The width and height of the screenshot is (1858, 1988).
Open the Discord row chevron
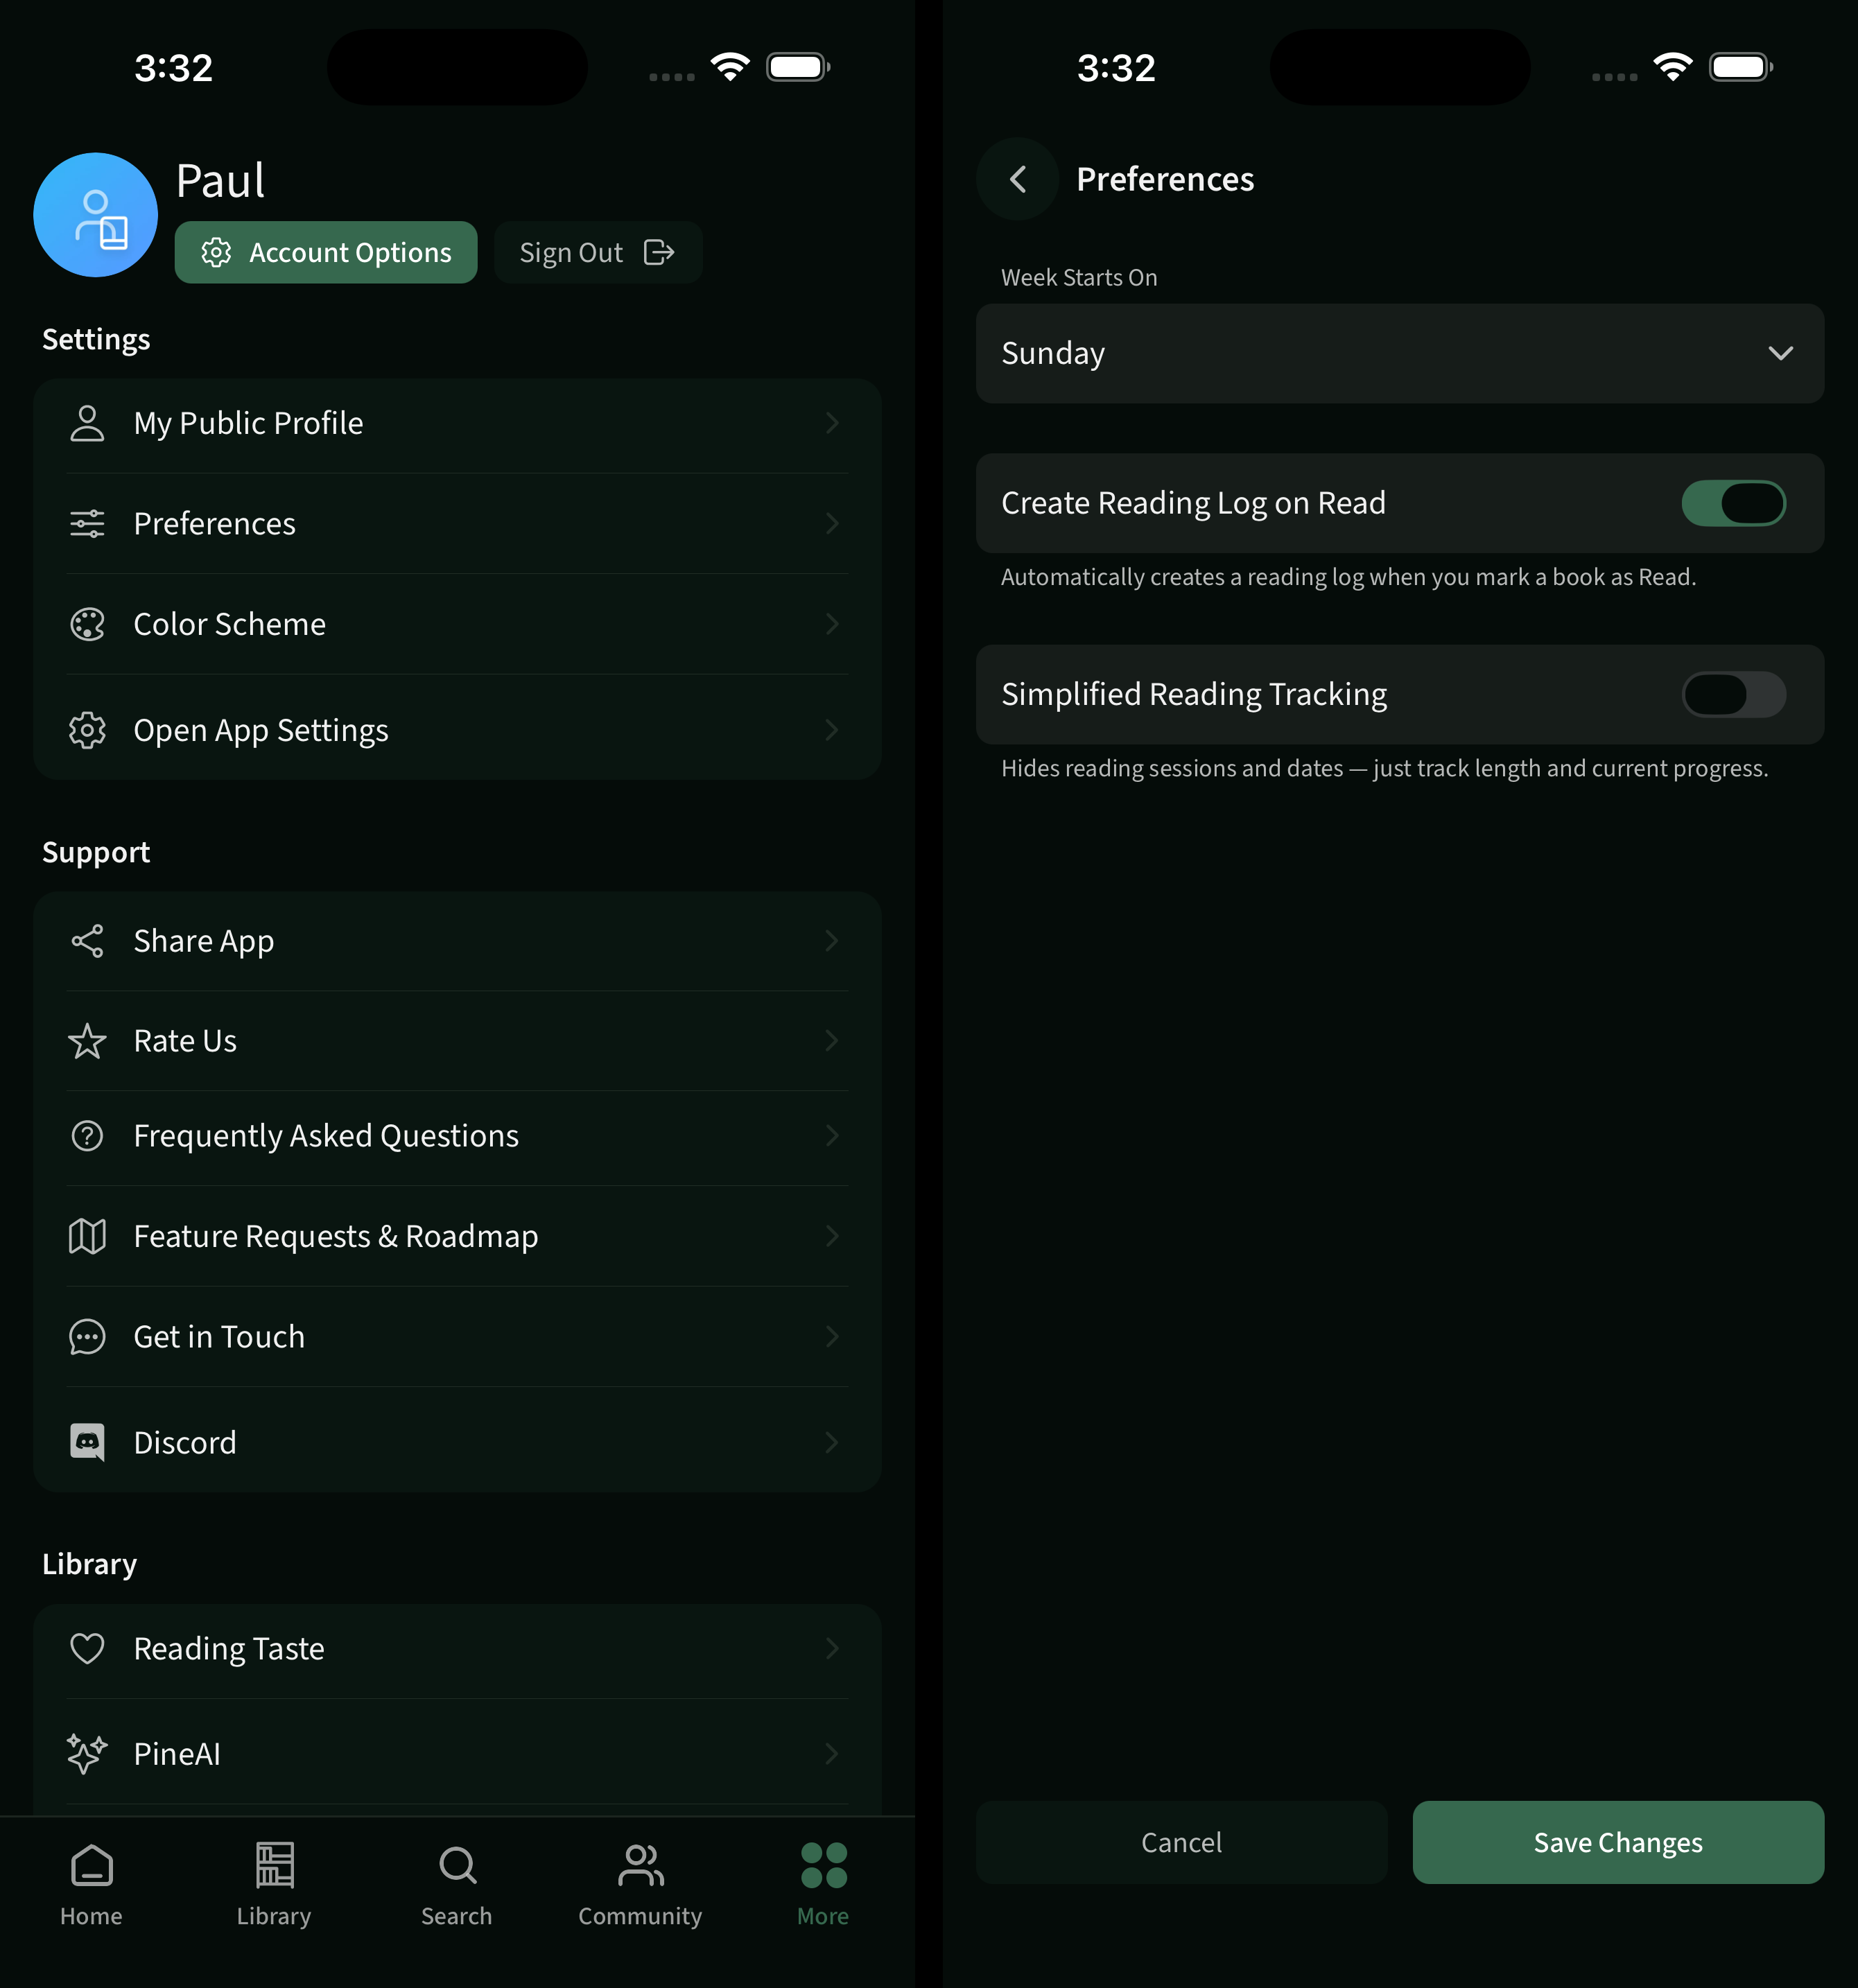[x=832, y=1442]
